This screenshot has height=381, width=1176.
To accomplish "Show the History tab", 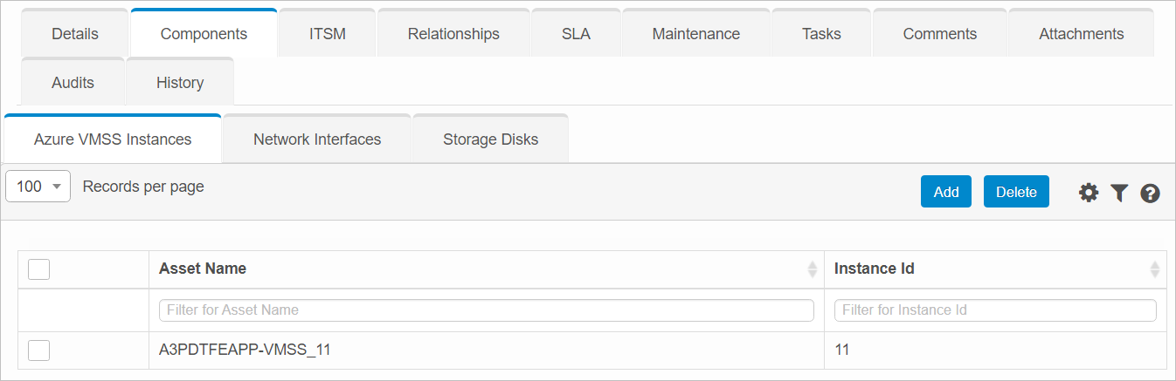I will tap(180, 83).
